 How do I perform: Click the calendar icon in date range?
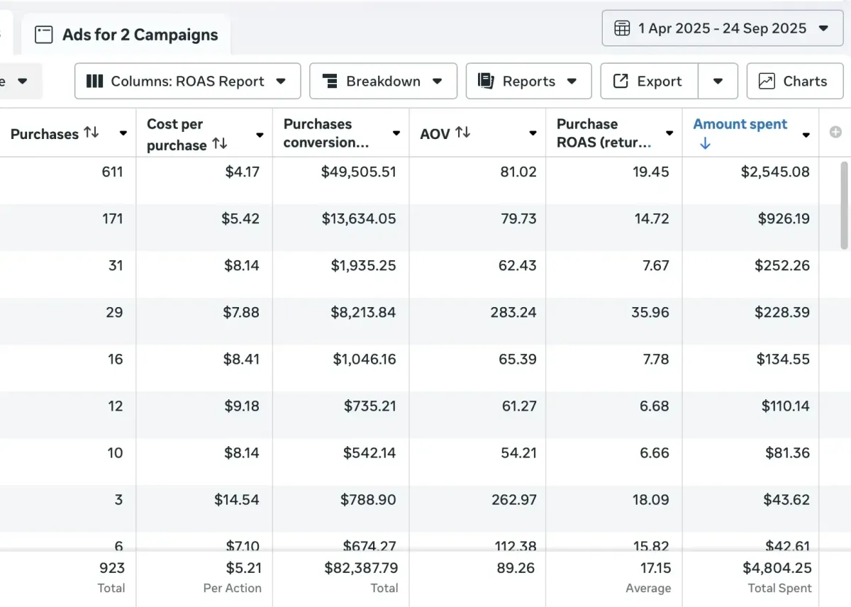[x=622, y=28]
